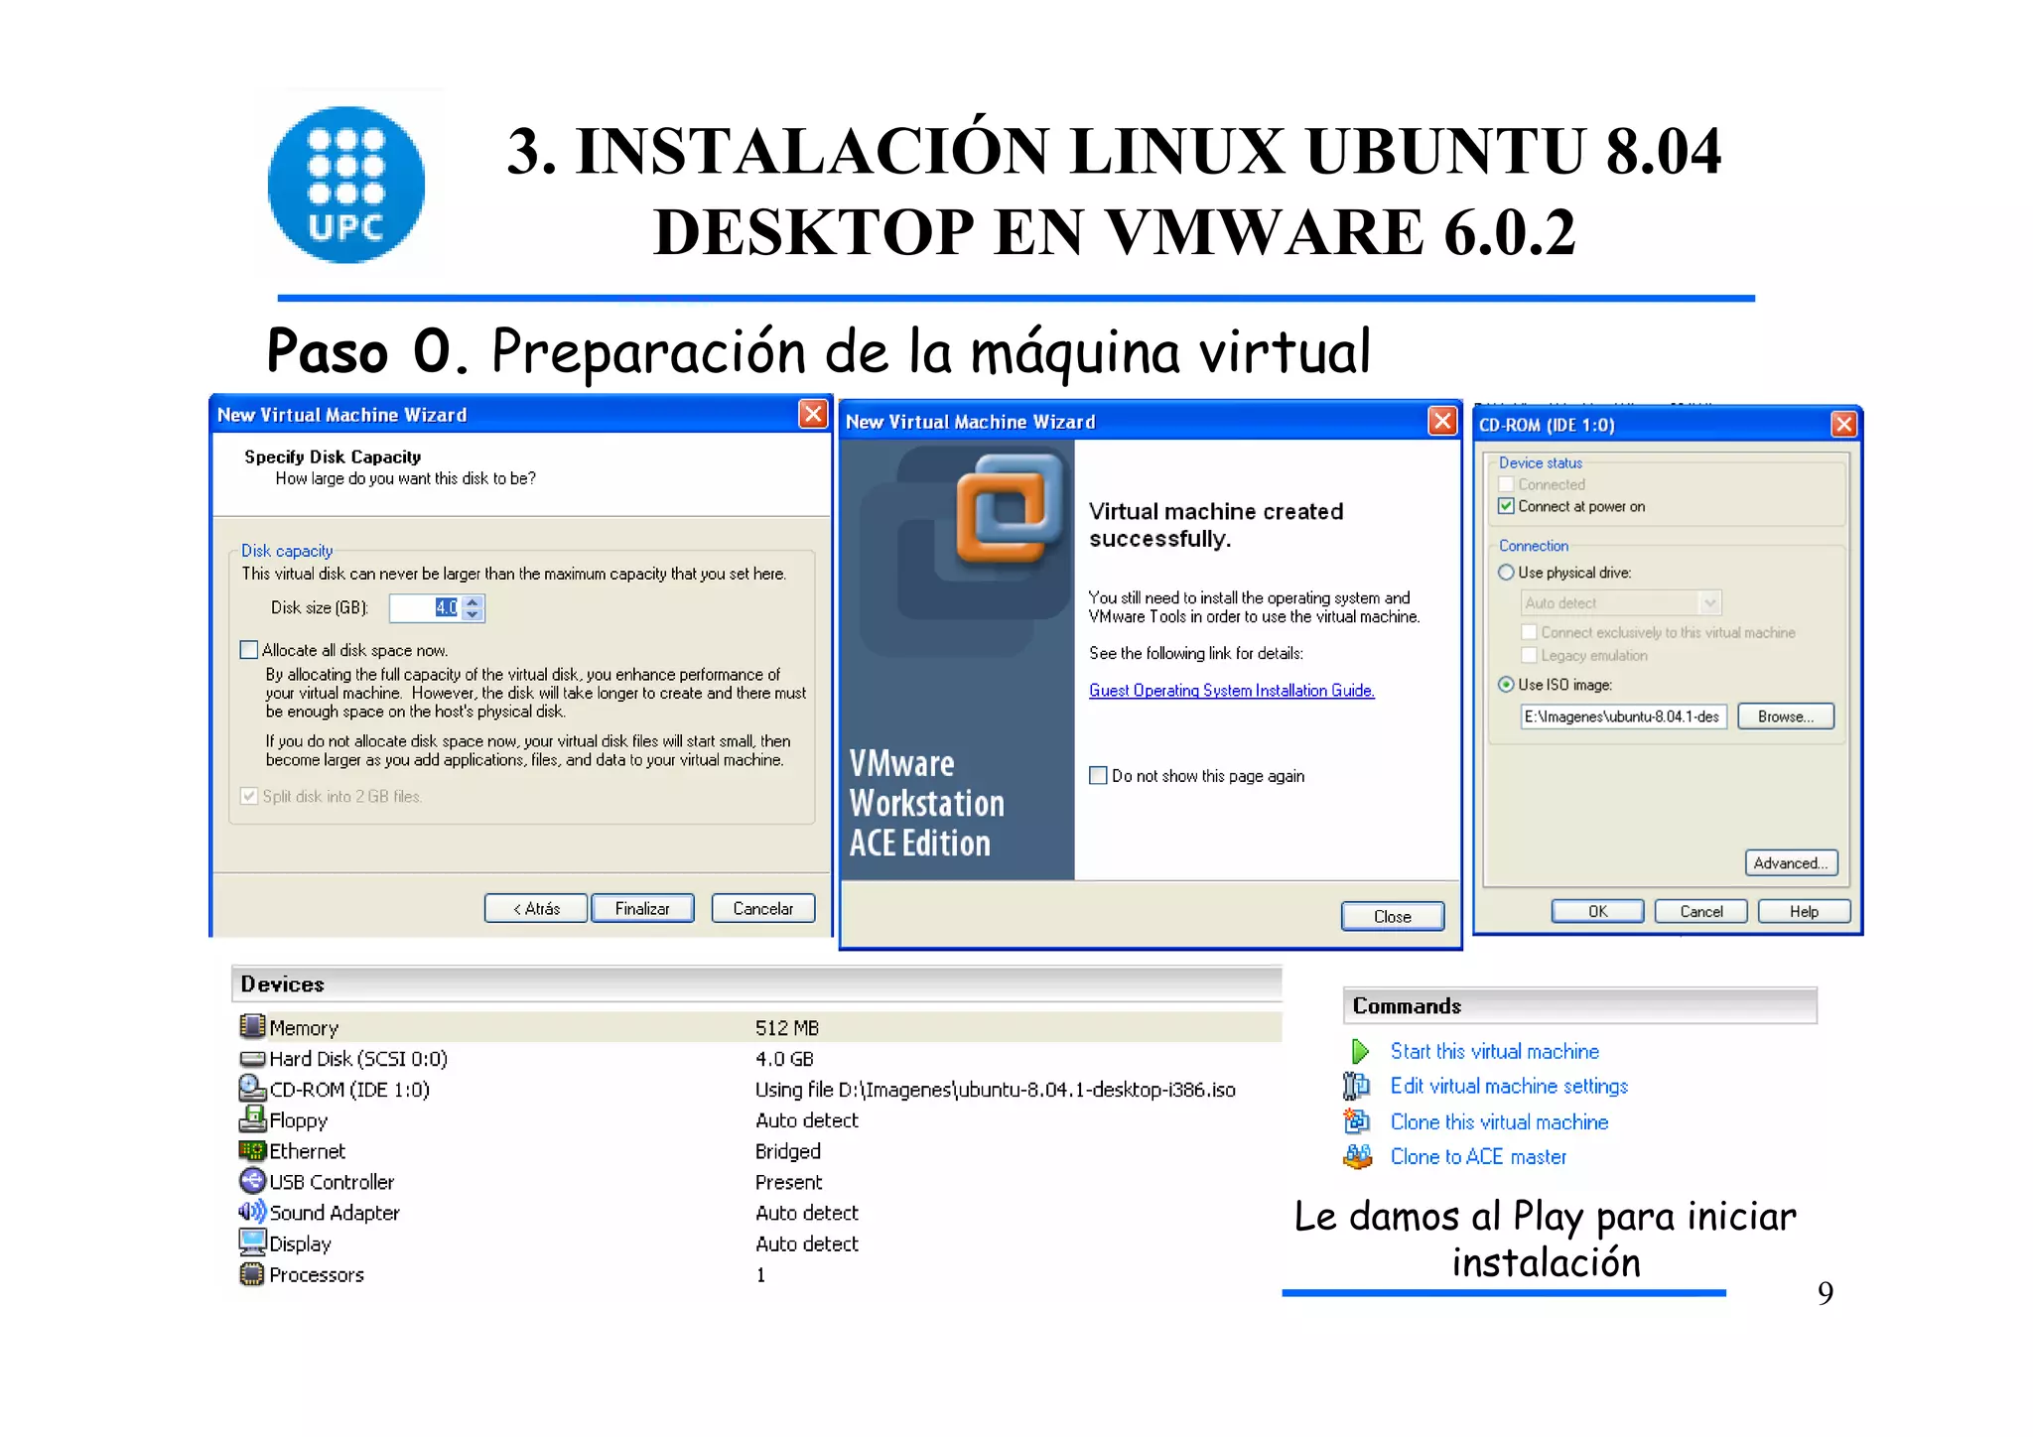
Task: Click the 512 MB memory value
Action: point(787,1028)
